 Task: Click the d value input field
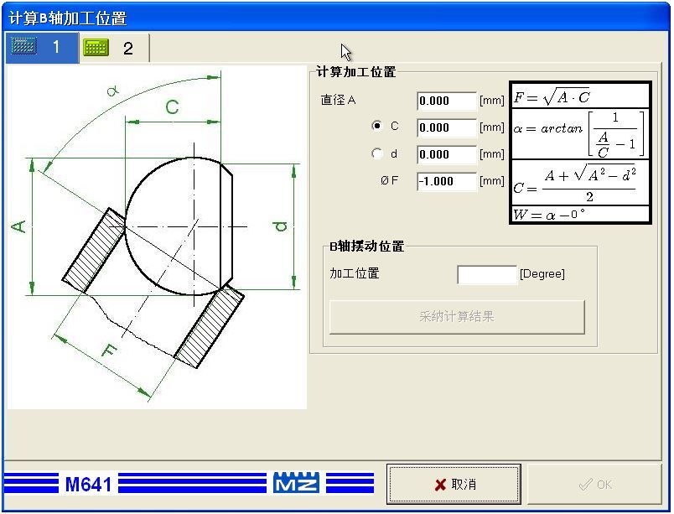click(447, 154)
